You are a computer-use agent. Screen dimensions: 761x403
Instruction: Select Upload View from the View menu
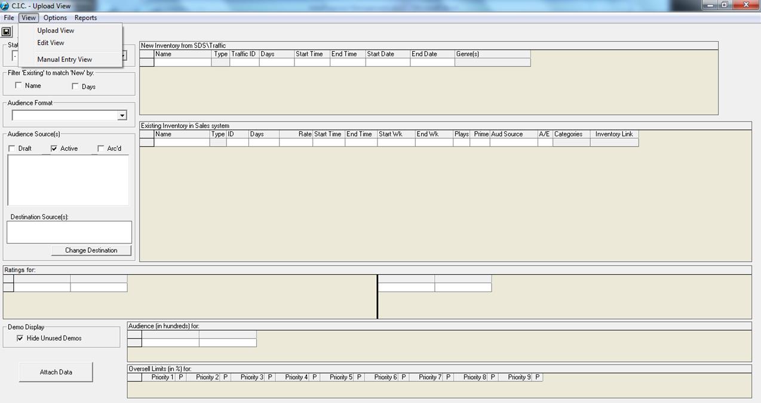[56, 30]
